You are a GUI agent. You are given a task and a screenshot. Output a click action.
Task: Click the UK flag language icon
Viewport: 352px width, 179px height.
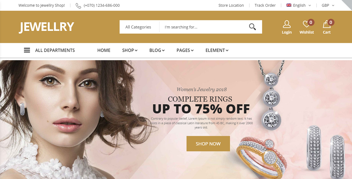[289, 5]
